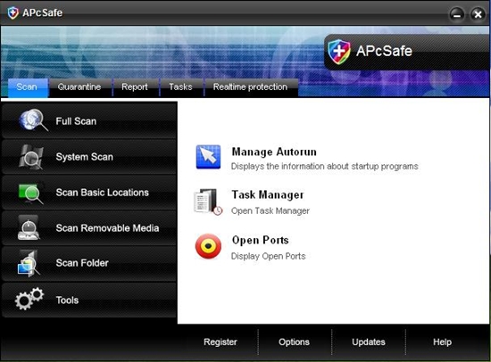
Task: Click the Full Scan globe magnifier icon
Action: click(x=33, y=119)
